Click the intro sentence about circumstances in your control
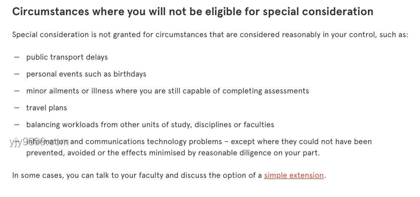420x197 pixels. pos(210,35)
